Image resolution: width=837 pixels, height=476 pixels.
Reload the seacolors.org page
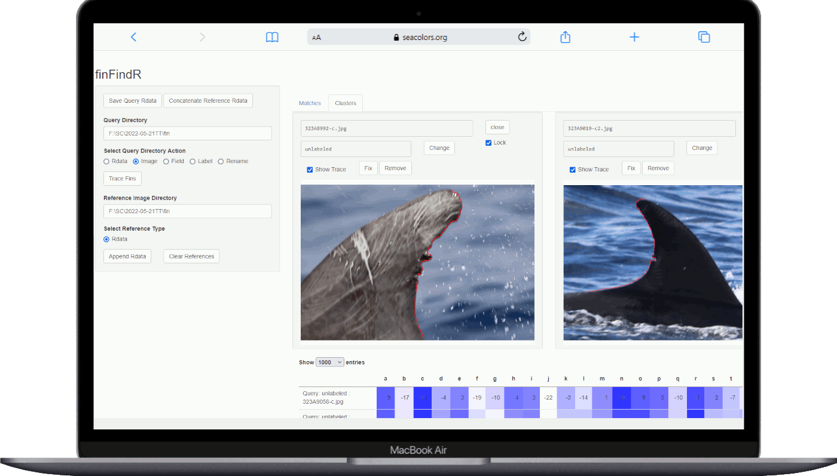point(522,37)
